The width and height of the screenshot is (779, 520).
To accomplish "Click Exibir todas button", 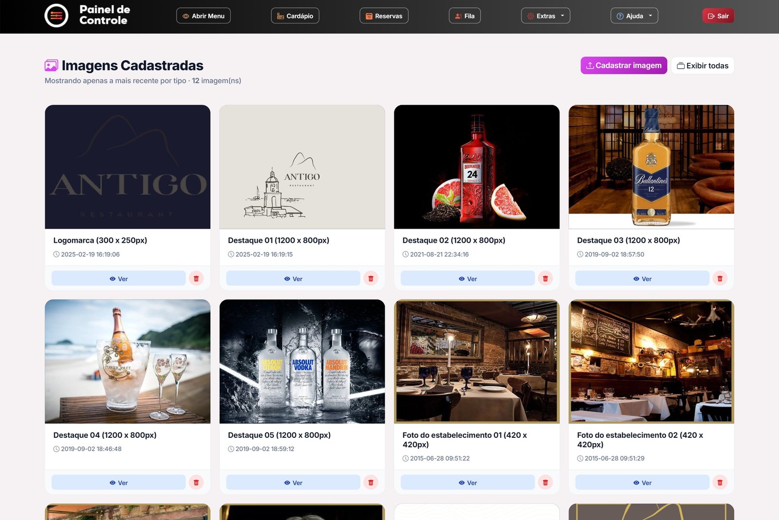I will tap(703, 65).
